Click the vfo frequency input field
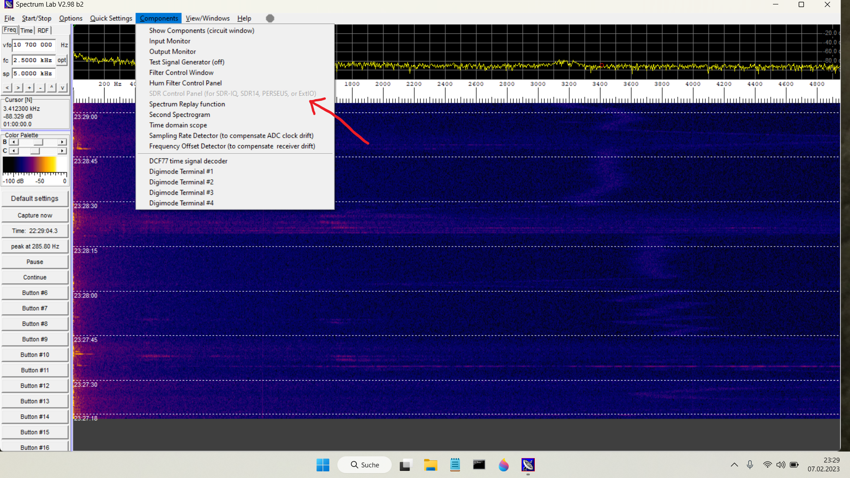 (x=34, y=45)
